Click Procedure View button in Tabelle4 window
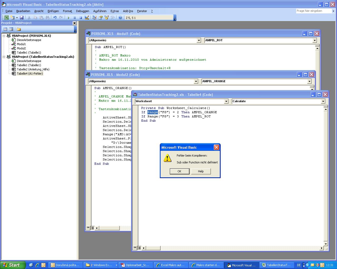The image size is (337, 269). [x=135, y=248]
